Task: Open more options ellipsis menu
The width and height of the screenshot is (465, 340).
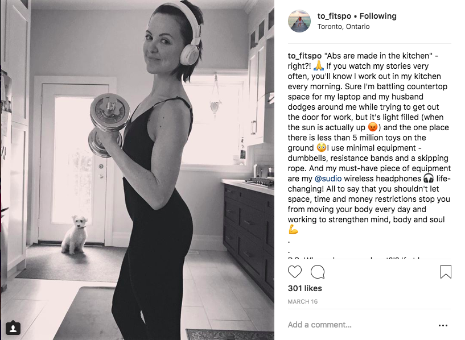Action: [443, 325]
